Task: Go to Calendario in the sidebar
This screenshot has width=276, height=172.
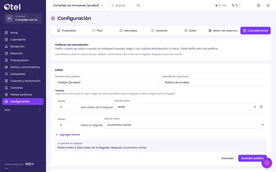Action: click(23, 39)
